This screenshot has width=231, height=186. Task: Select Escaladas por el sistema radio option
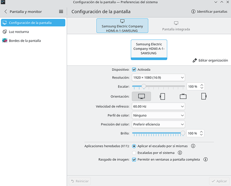pyautogui.click(x=134, y=153)
